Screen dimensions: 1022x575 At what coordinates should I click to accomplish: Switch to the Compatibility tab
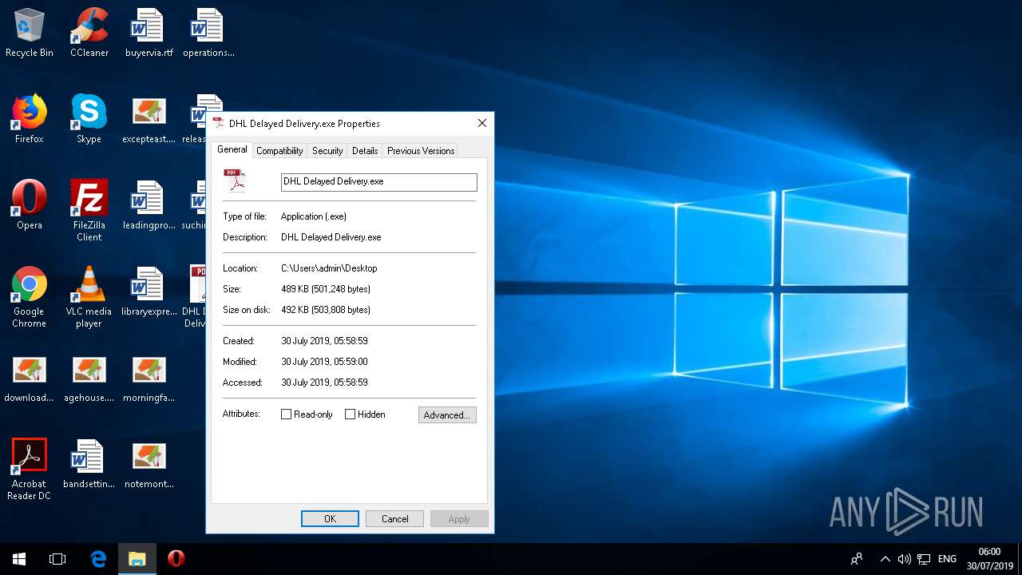point(279,150)
